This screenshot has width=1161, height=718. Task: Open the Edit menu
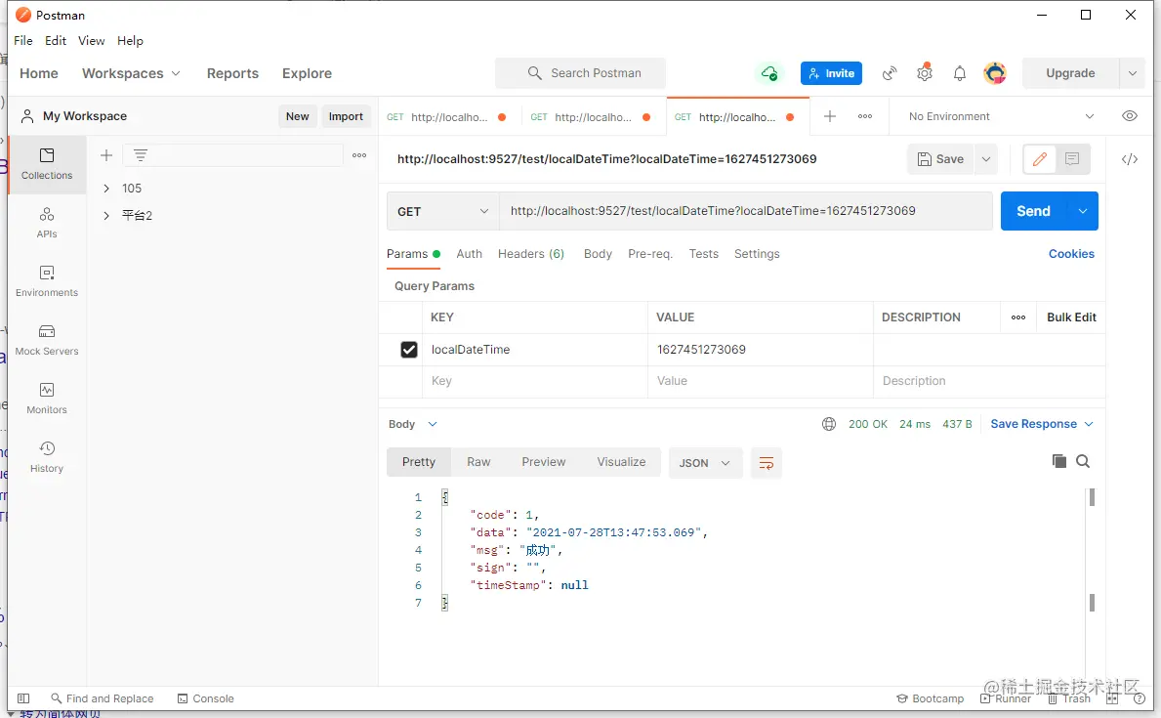tap(56, 41)
